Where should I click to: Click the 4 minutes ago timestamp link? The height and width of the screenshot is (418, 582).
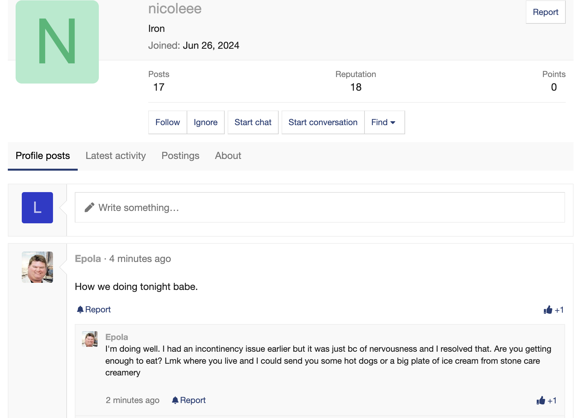pos(140,259)
